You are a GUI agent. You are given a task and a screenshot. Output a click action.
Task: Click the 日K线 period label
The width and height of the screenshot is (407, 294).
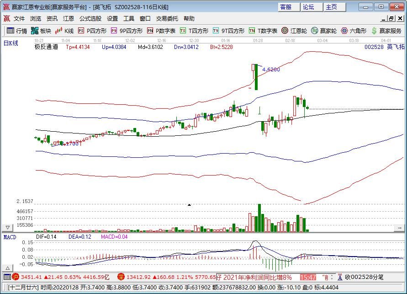(x=11, y=43)
